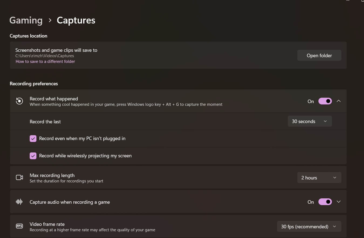This screenshot has width=364, height=238.
Task: Open the Record the last dropdown
Action: point(309,121)
